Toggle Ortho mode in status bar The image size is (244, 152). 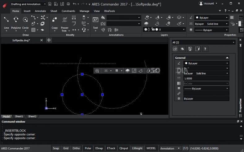pos(76,148)
